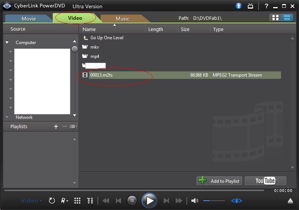Image resolution: width=299 pixels, height=210 pixels.
Task: Open the mp4 folder
Action: tap(95, 56)
